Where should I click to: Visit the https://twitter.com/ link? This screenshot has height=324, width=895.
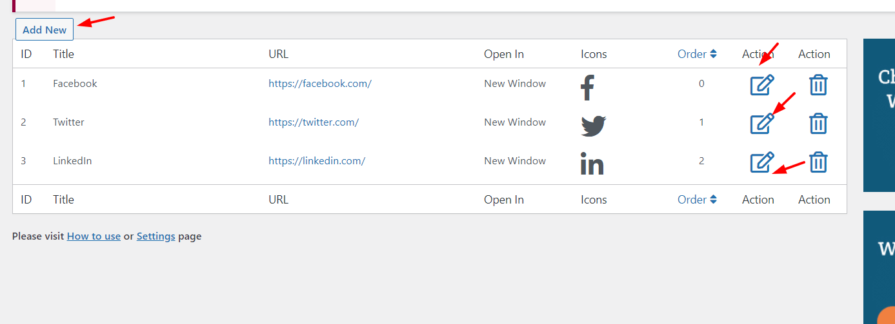pyautogui.click(x=314, y=122)
